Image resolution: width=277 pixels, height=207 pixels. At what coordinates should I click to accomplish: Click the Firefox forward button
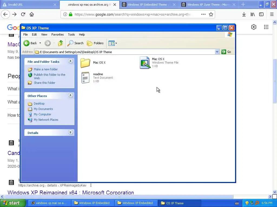(14, 15)
